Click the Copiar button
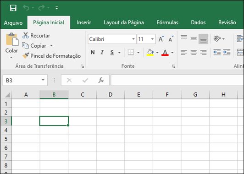Image resolution: width=244 pixels, height=174 pixels. 34,46
